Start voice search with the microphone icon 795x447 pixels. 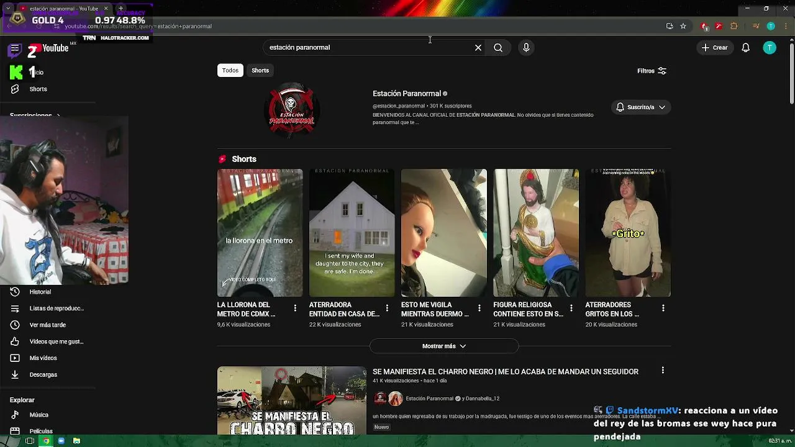point(526,48)
